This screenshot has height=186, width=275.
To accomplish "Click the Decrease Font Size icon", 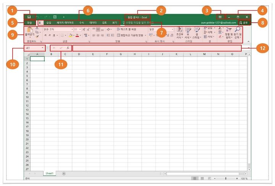I will point(88,29).
